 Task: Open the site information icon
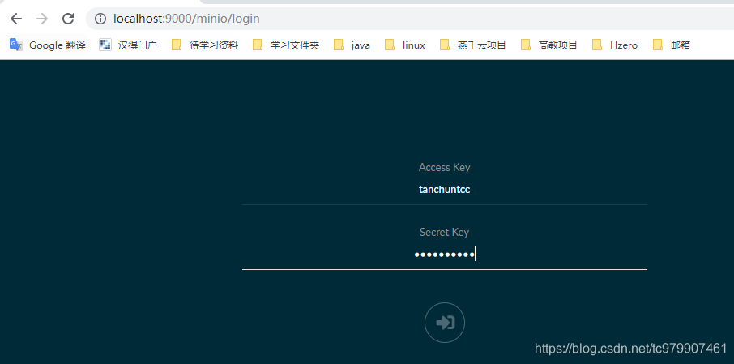tap(100, 19)
